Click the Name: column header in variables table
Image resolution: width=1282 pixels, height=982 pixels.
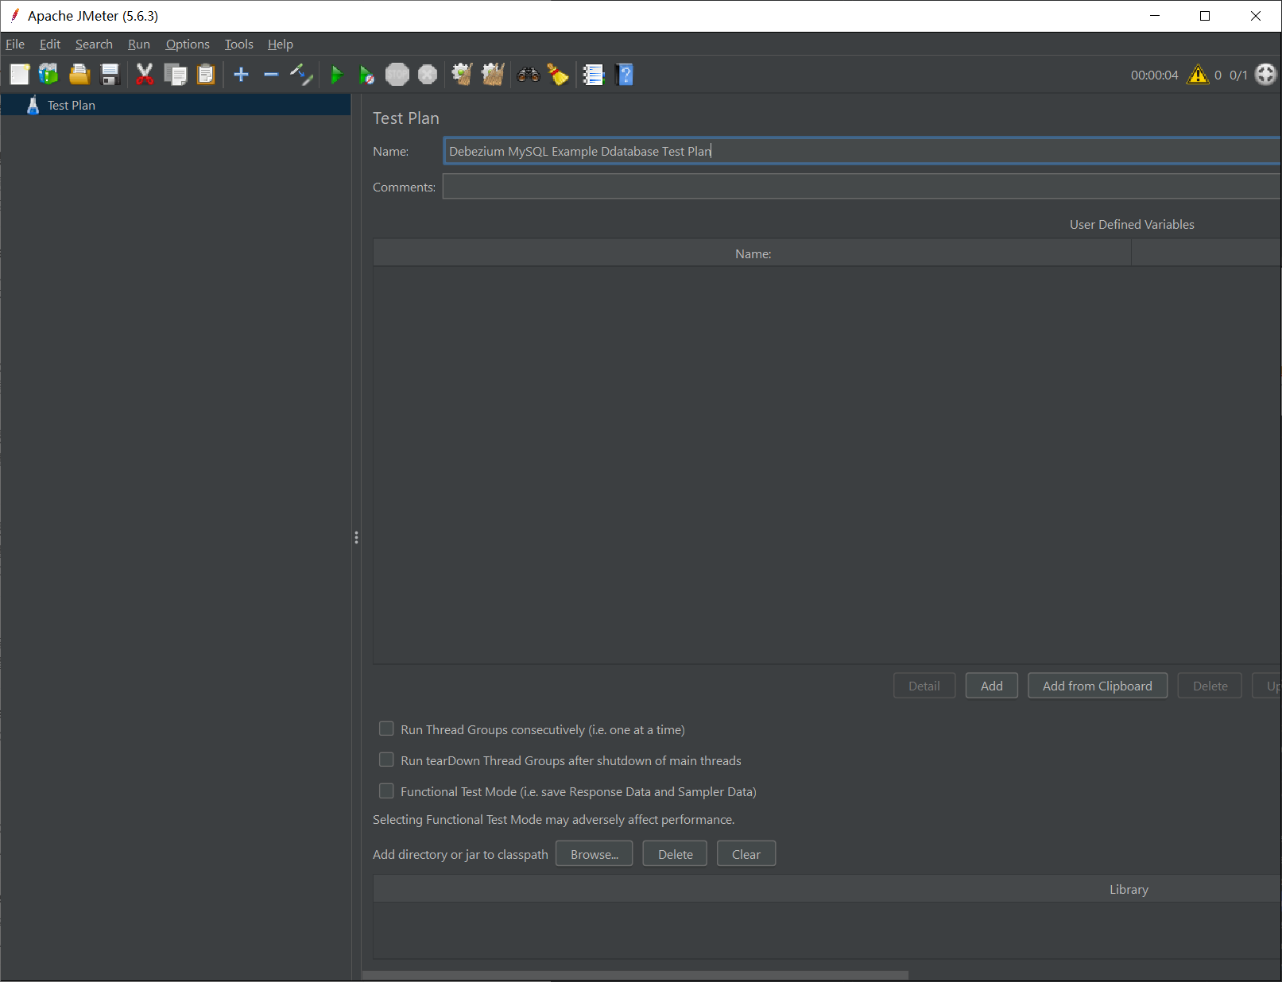[753, 253]
